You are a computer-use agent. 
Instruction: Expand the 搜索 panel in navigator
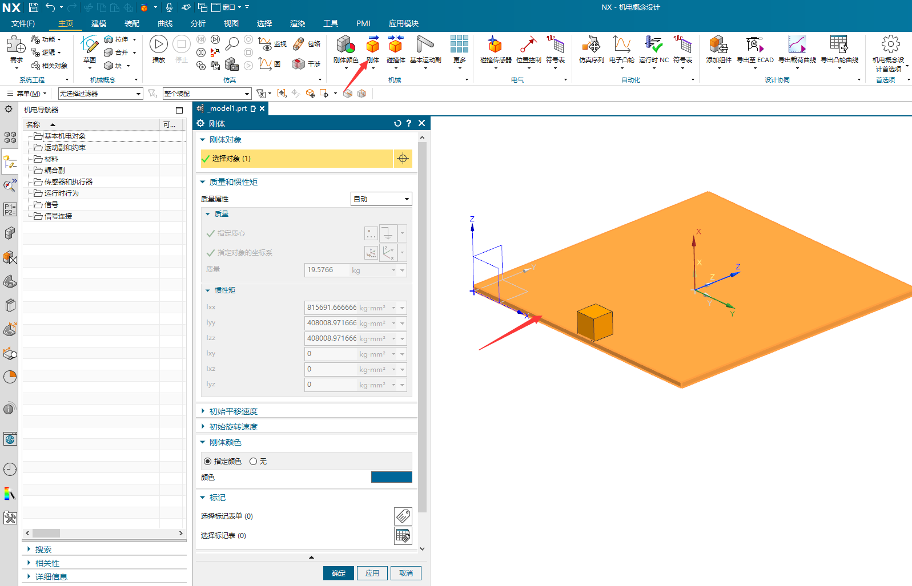[x=29, y=549]
